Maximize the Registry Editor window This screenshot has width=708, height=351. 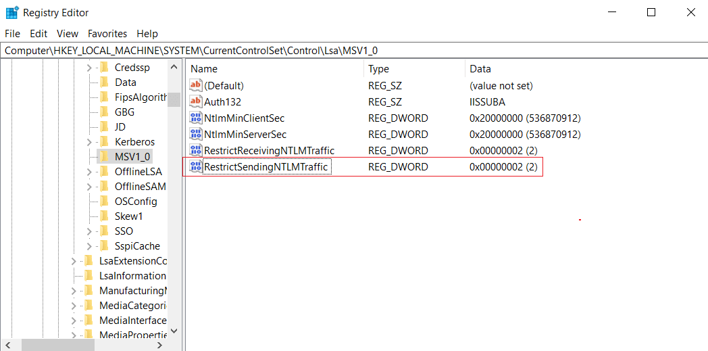click(x=651, y=13)
